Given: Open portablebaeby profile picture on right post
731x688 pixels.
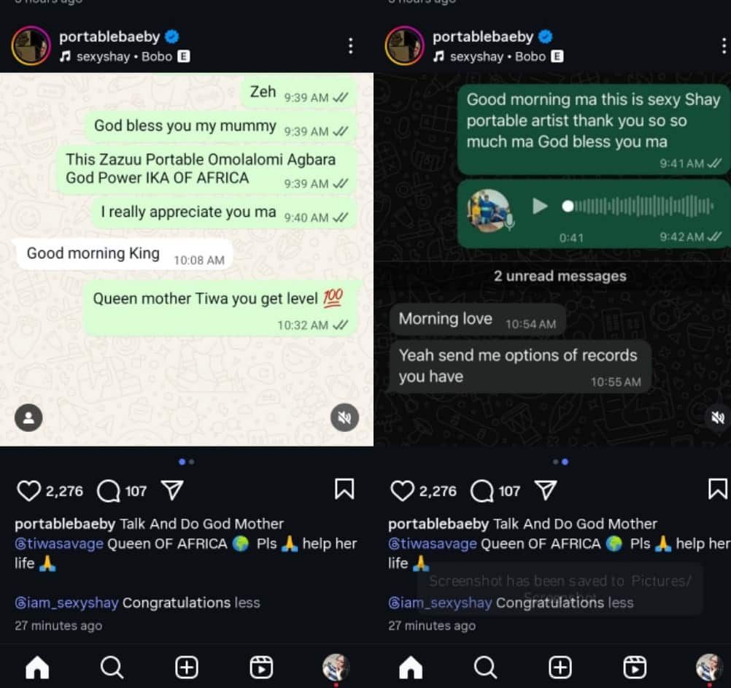Looking at the screenshot, I should coord(405,46).
